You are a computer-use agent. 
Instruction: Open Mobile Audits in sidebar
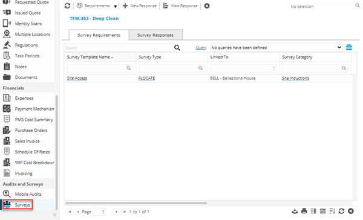[27, 194]
